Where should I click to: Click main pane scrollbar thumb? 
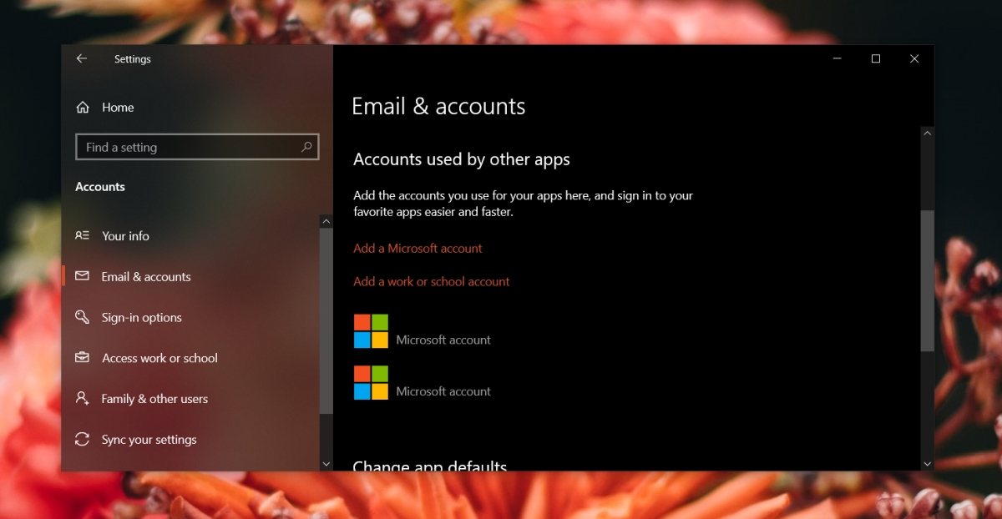[927, 280]
